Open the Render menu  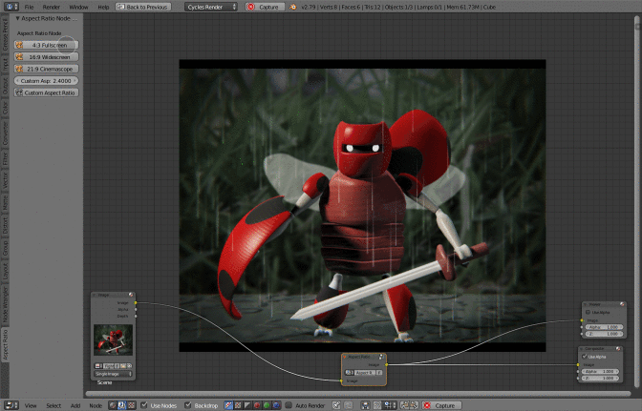pyautogui.click(x=52, y=7)
